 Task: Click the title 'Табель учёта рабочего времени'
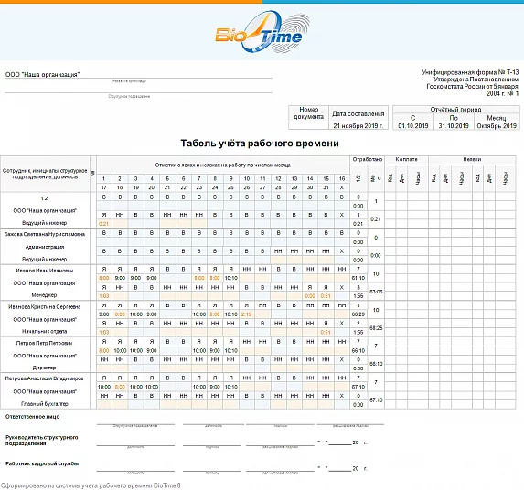coord(260,144)
